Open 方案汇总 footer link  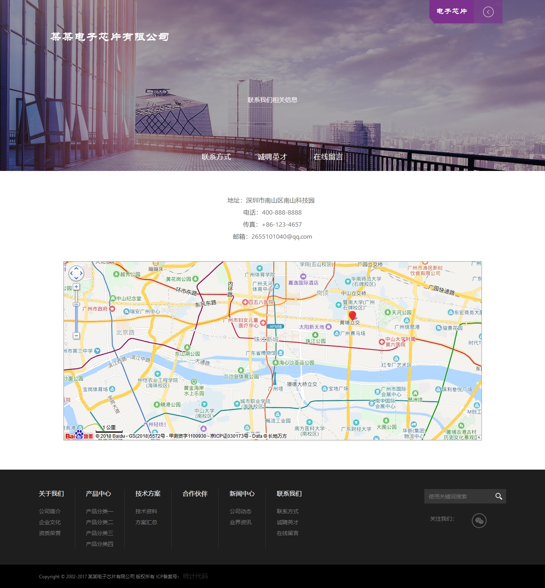click(146, 522)
